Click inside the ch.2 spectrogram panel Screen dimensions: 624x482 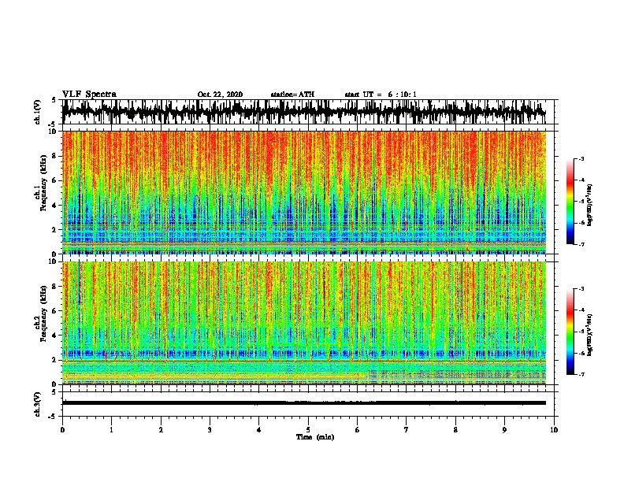tap(304, 323)
